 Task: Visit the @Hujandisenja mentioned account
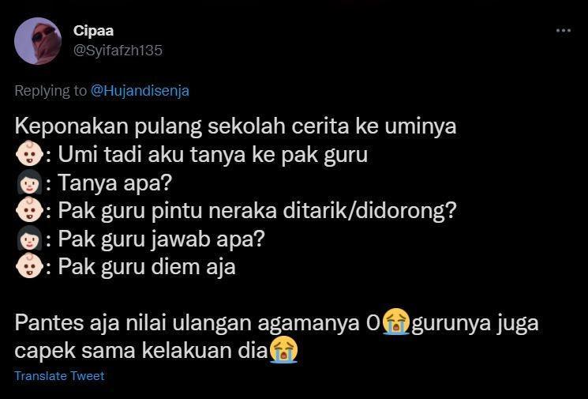coord(140,91)
